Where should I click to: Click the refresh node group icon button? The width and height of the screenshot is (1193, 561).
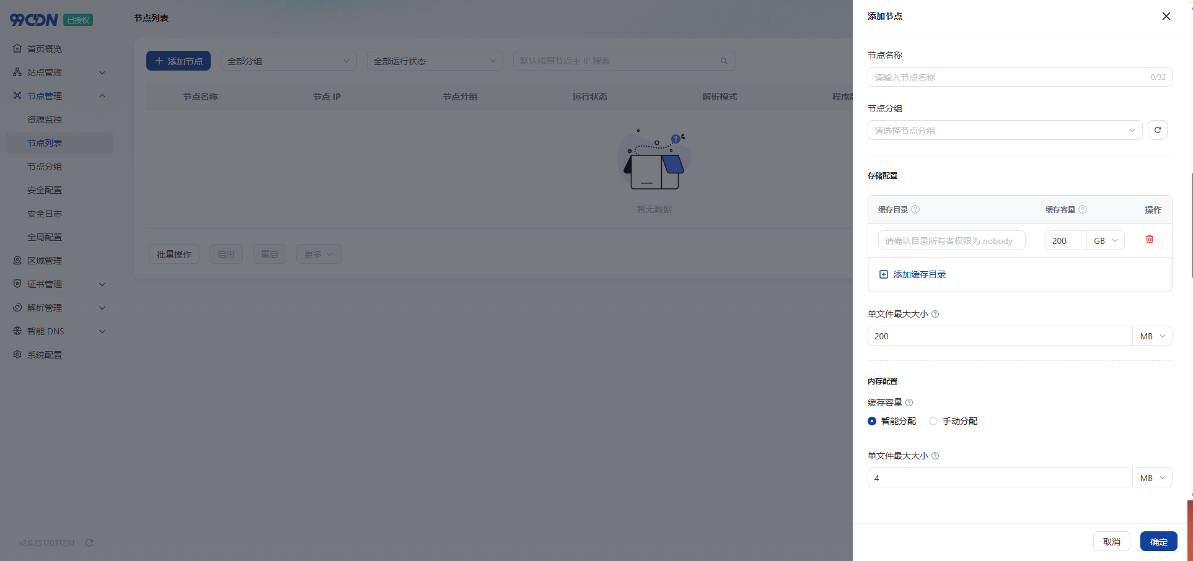pyautogui.click(x=1157, y=130)
